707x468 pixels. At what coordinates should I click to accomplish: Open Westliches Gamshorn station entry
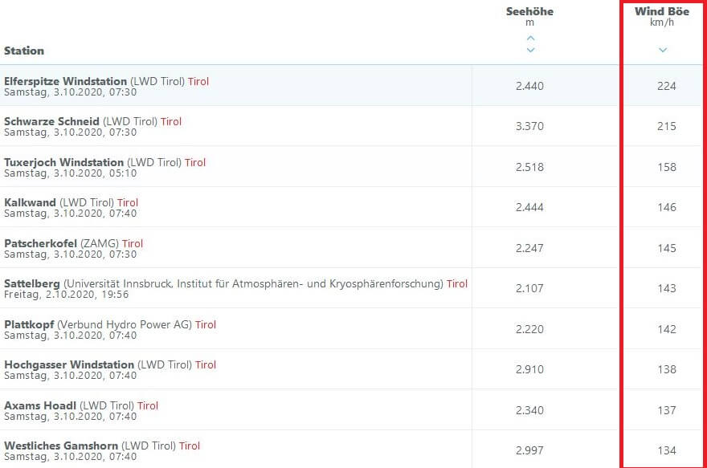[x=61, y=446]
